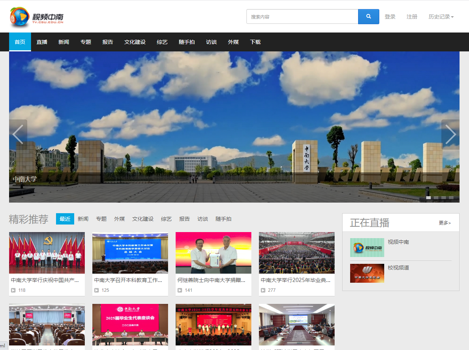Click the 注册 link
The height and width of the screenshot is (350, 469).
tap(412, 17)
